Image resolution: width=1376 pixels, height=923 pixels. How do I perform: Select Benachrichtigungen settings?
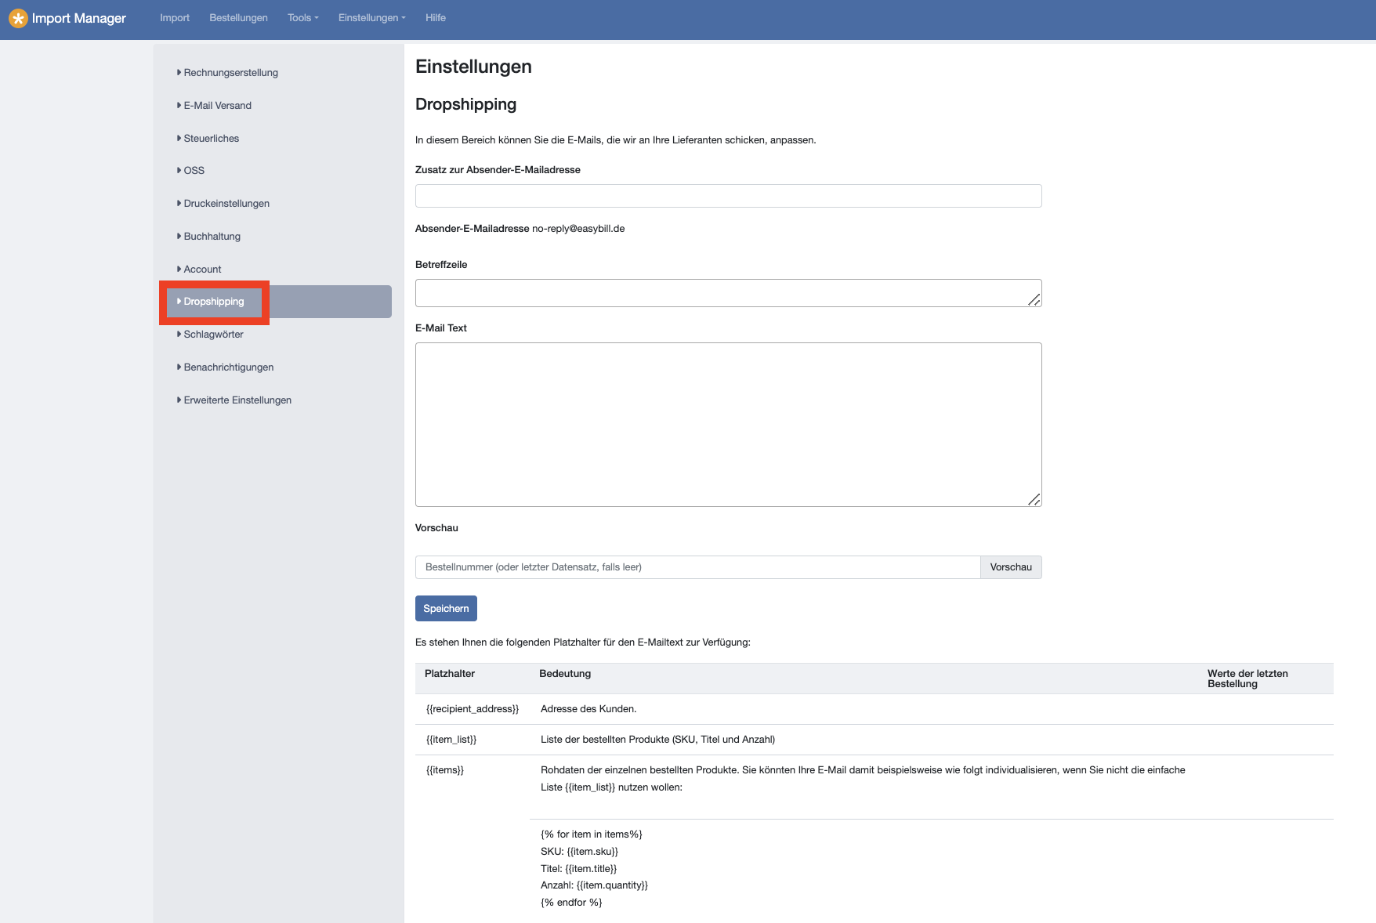pyautogui.click(x=228, y=367)
